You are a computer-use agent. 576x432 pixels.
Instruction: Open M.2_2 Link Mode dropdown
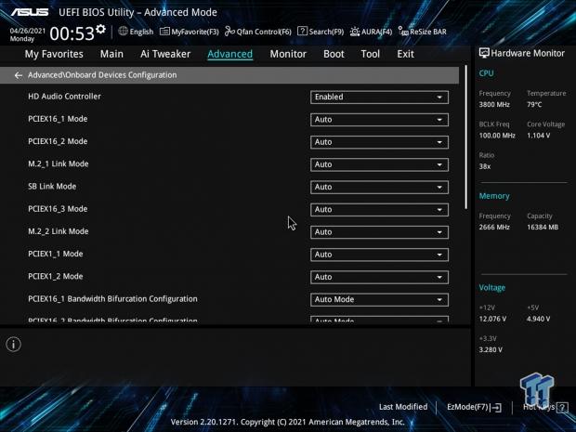(379, 232)
